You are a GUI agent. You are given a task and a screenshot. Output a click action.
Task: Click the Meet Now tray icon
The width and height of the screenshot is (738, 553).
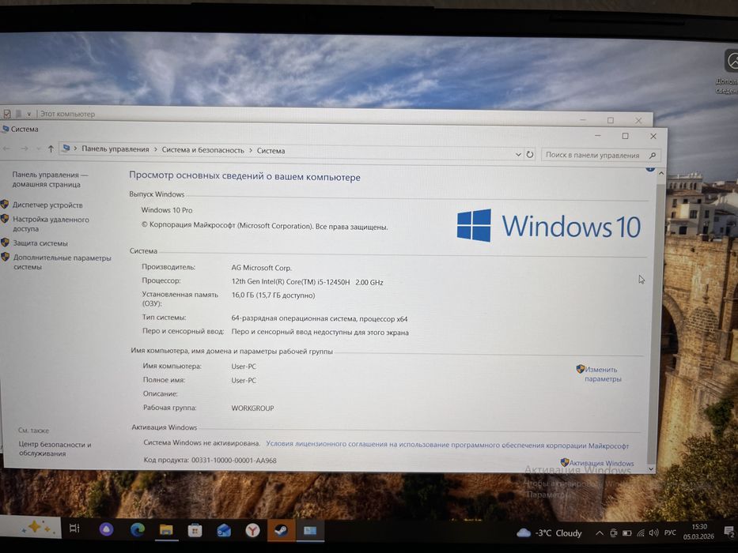(613, 533)
